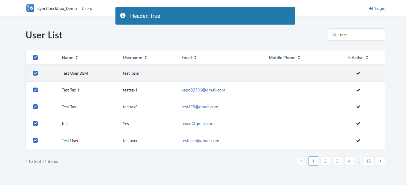Click the username cell Yes
This screenshot has height=185, width=406.
126,124
